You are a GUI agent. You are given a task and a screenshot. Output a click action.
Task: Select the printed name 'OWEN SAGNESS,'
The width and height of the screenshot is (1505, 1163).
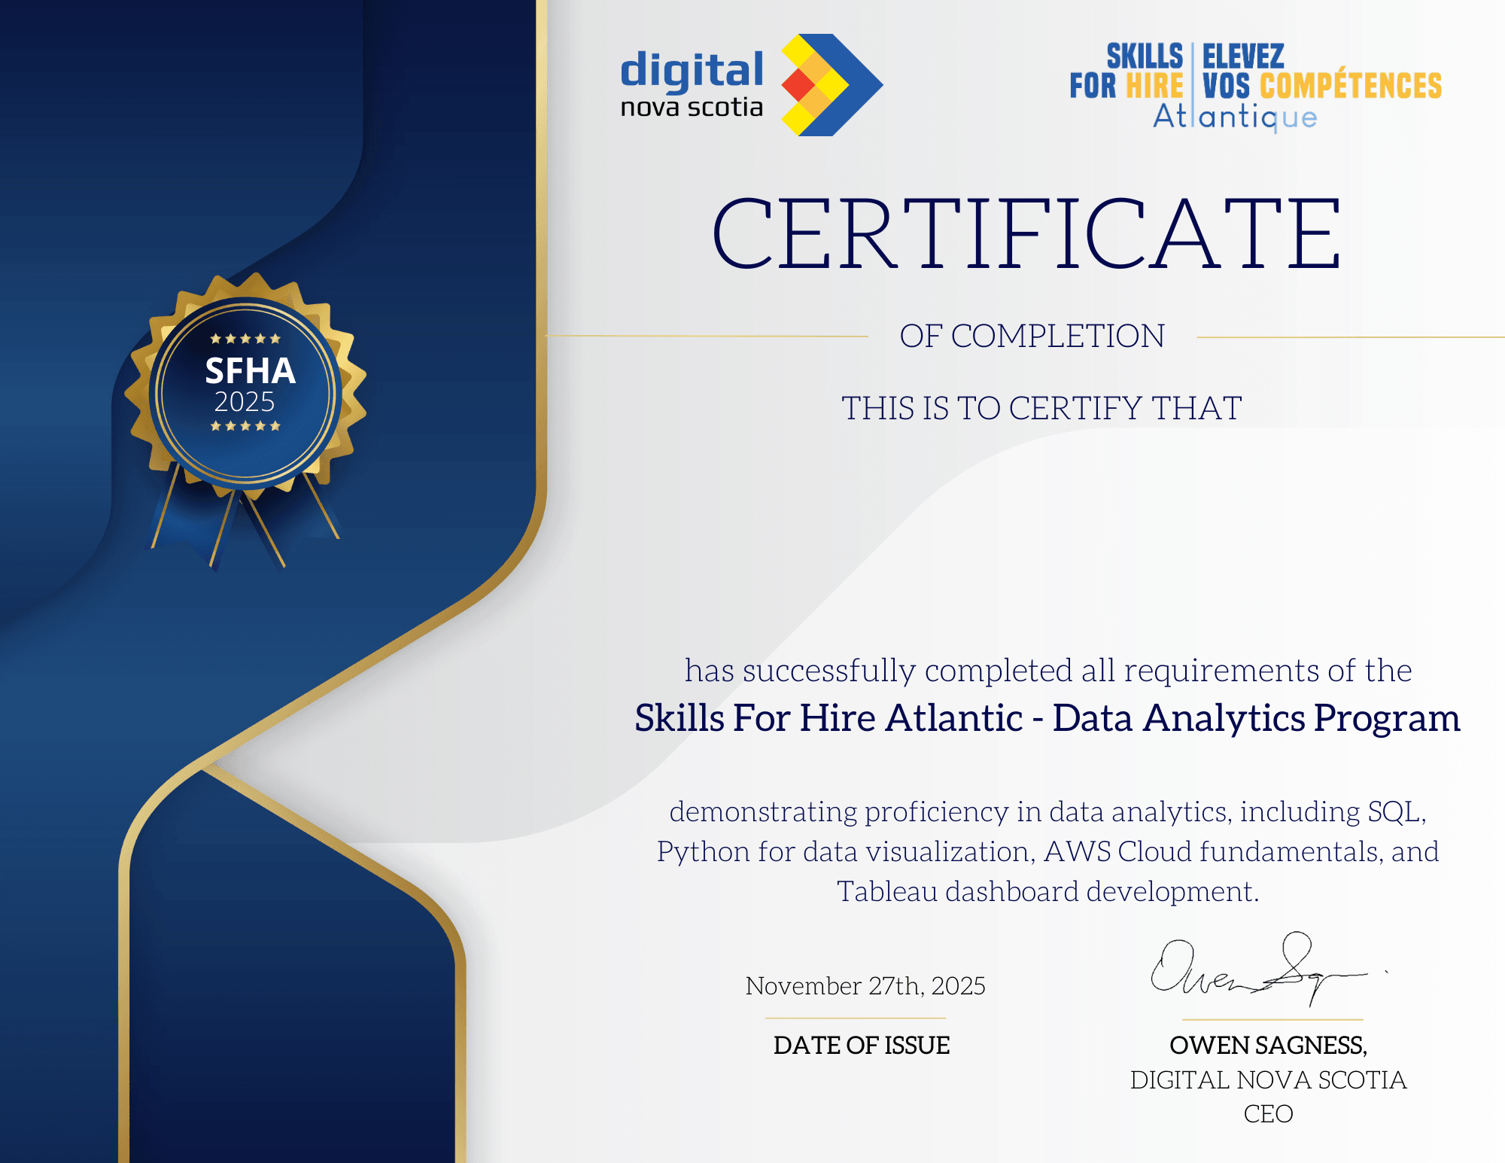click(1269, 1045)
